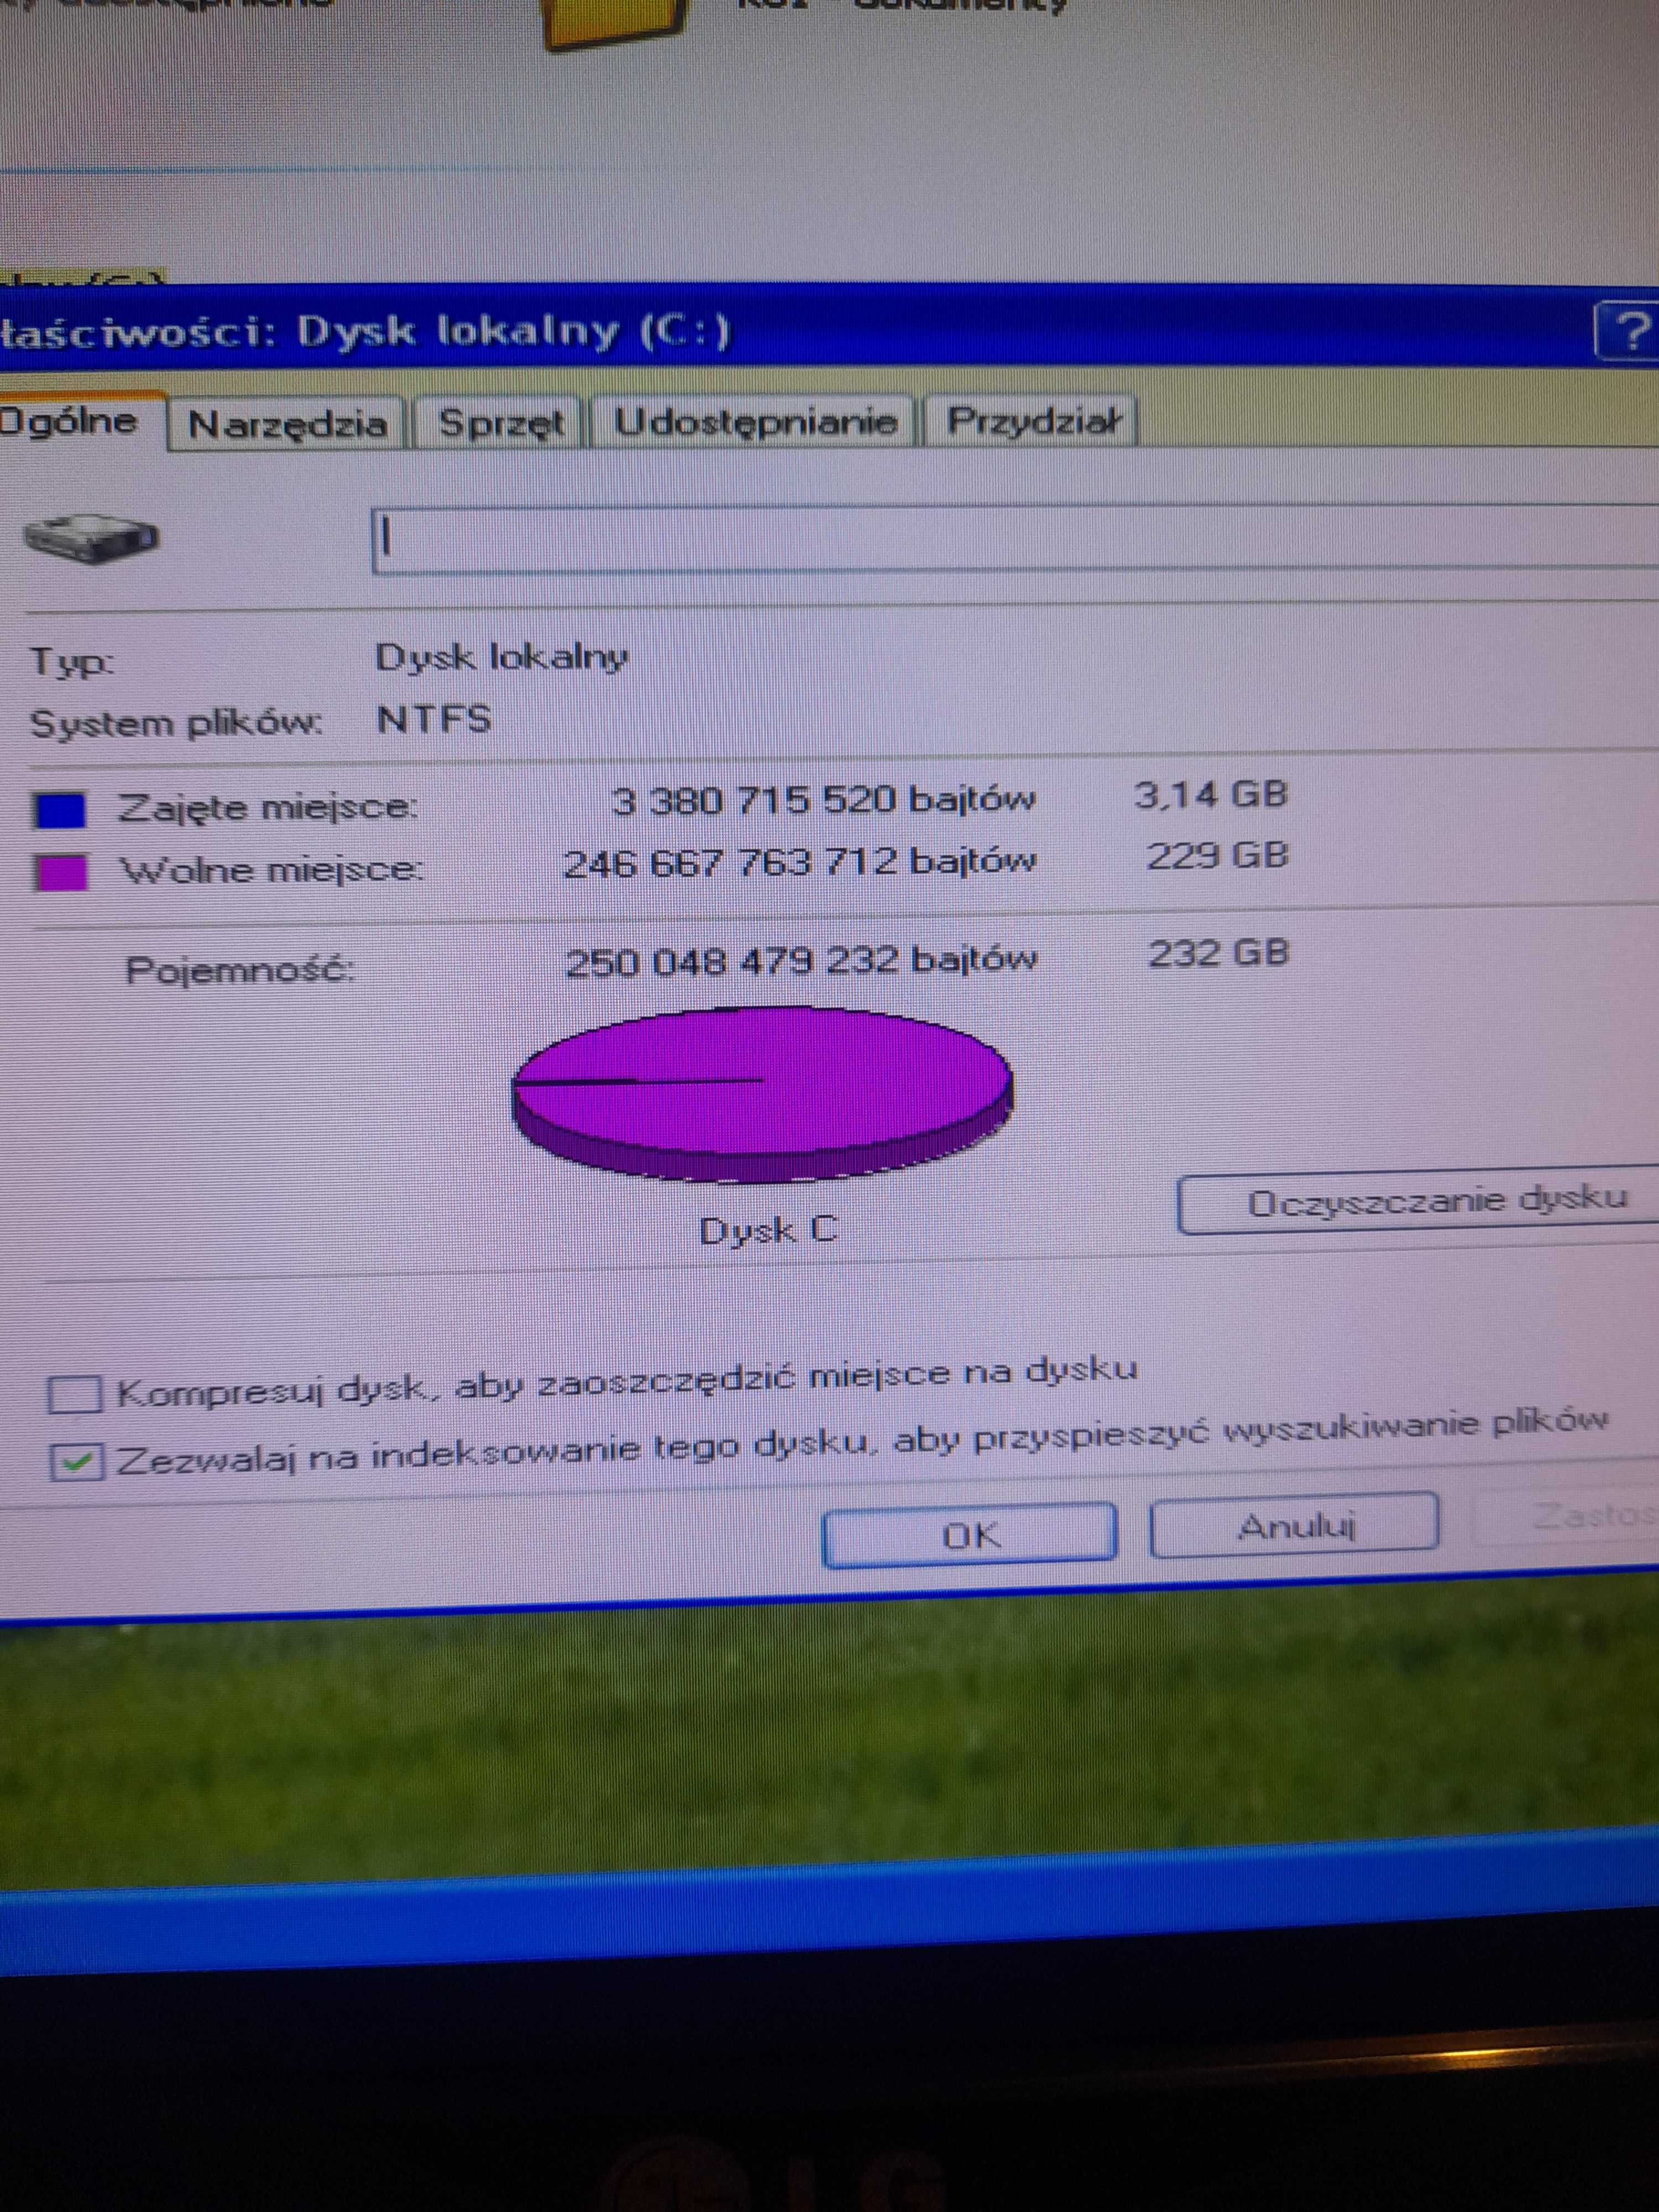Screen dimensions: 1659x2212
Task: Click the hard drive icon
Action: tap(90, 538)
